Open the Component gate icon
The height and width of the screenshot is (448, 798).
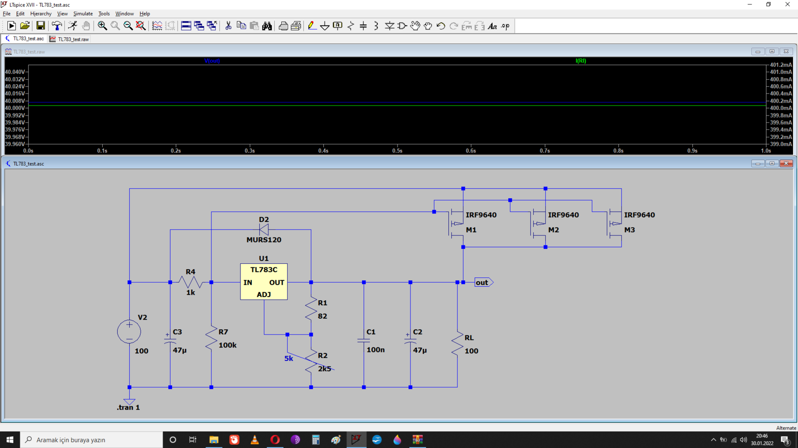coord(402,26)
